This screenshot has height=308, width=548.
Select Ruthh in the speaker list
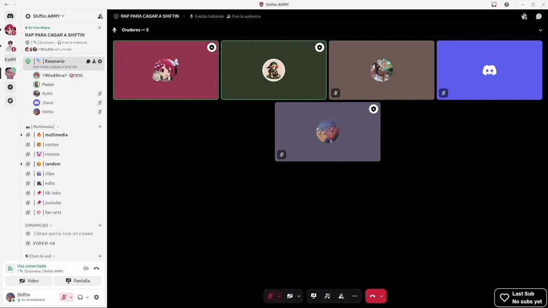click(x=68, y=94)
